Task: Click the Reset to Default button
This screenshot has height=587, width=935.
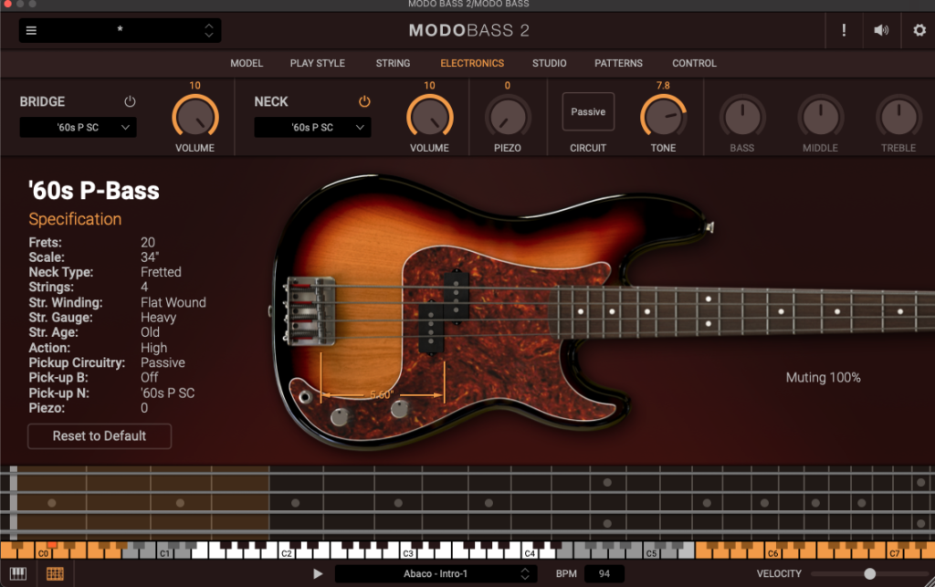Action: coord(100,436)
